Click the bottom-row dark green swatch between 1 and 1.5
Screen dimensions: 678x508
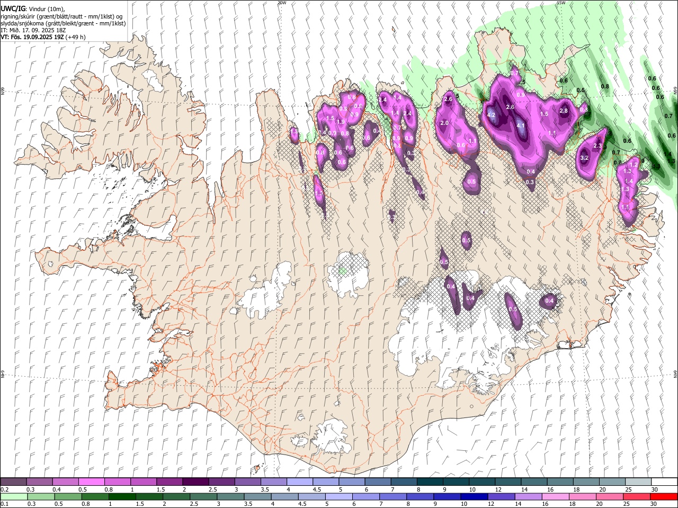pyautogui.click(x=122, y=497)
